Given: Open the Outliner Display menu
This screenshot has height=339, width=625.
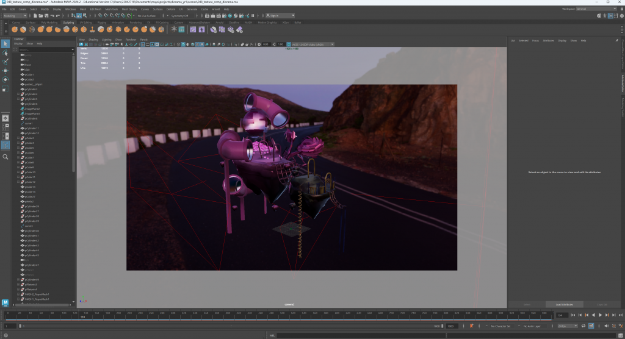Looking at the screenshot, I should click(x=18, y=43).
